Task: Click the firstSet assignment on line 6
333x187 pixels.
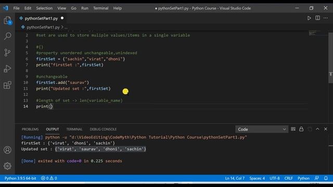Action: (81, 59)
